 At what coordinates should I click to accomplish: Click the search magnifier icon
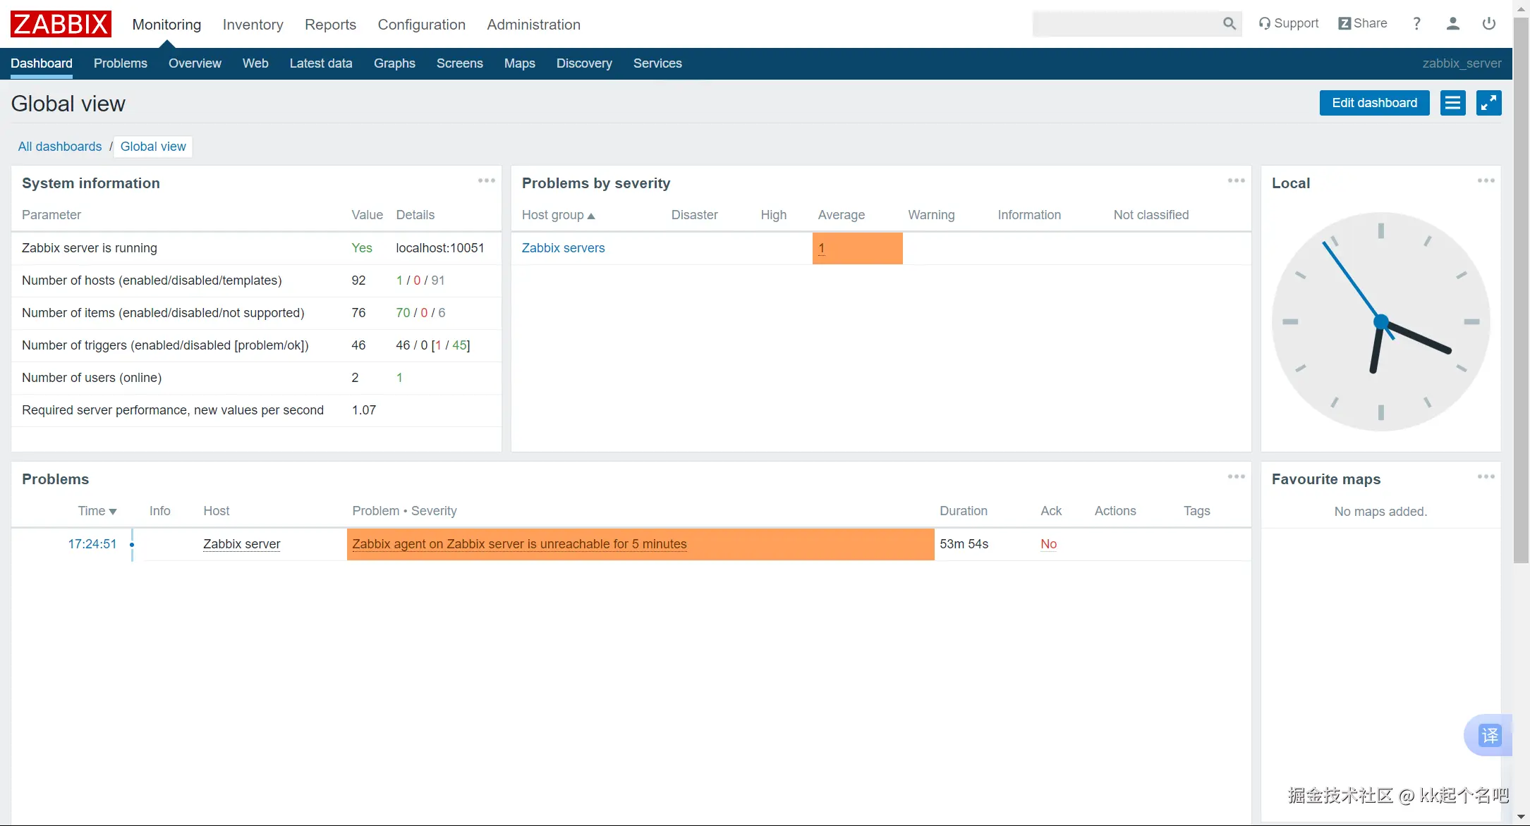(1229, 24)
